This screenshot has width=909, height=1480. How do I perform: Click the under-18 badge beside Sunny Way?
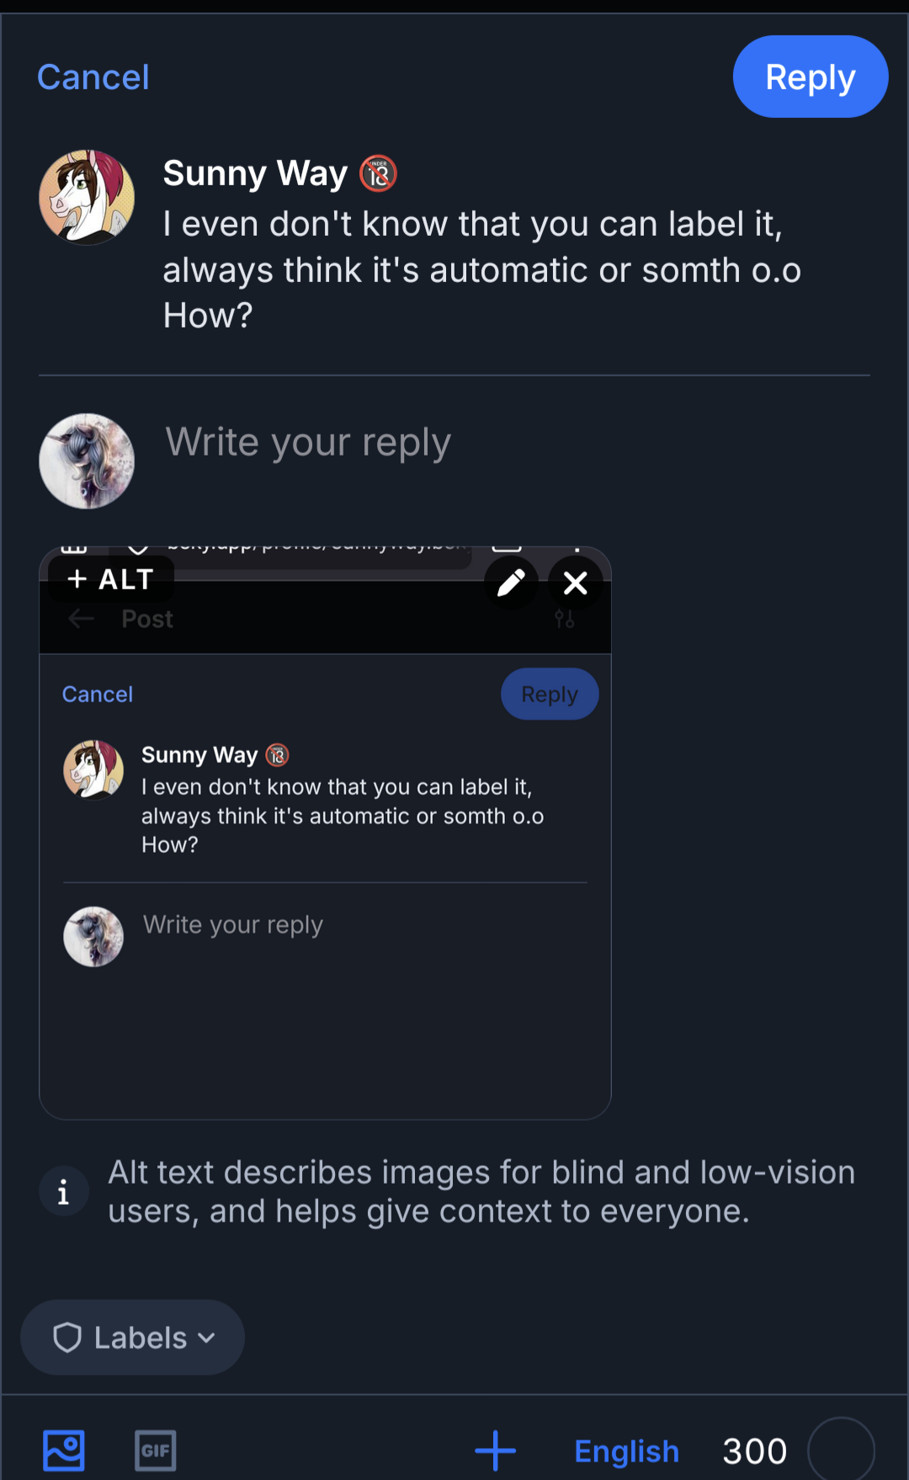click(378, 174)
